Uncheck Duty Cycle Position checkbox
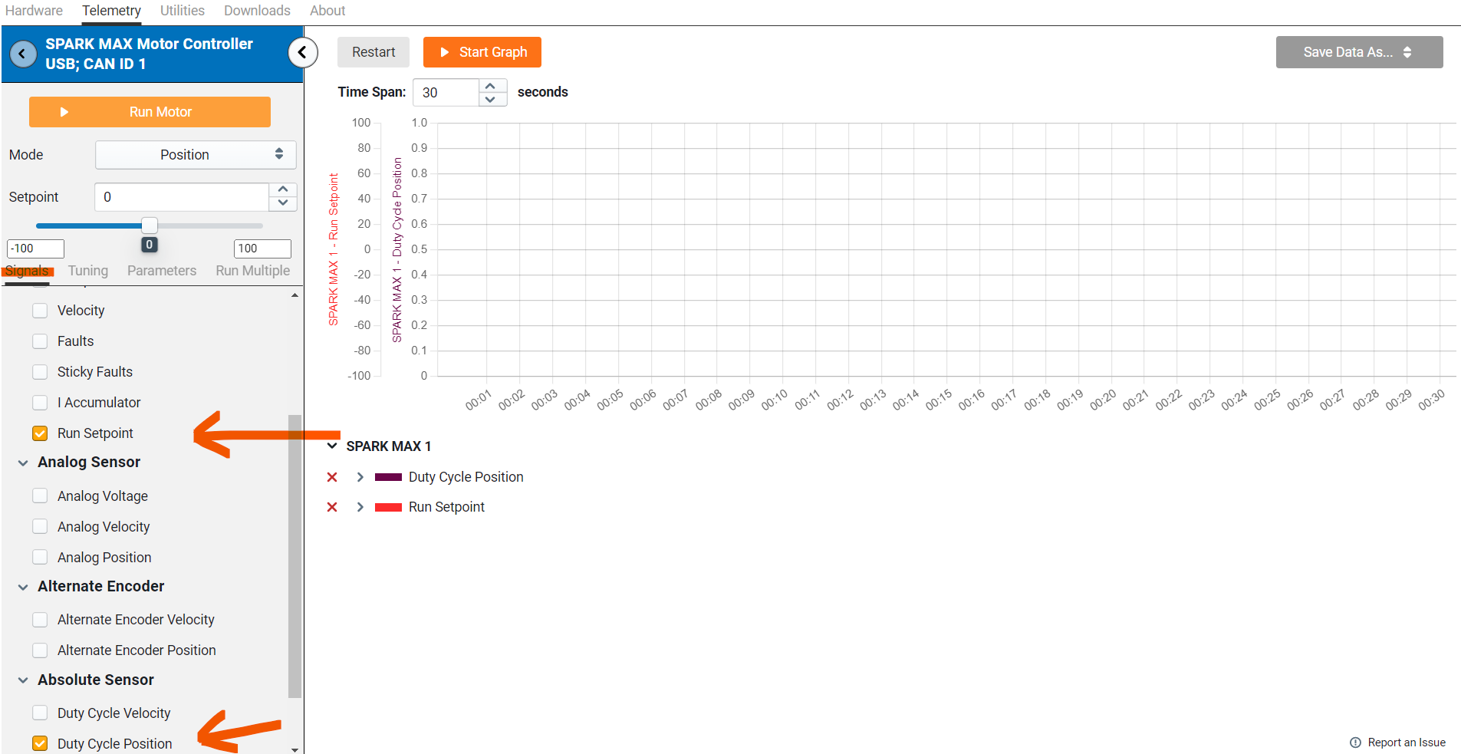 tap(40, 744)
